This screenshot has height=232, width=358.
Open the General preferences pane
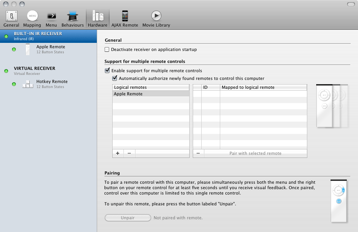(11, 19)
